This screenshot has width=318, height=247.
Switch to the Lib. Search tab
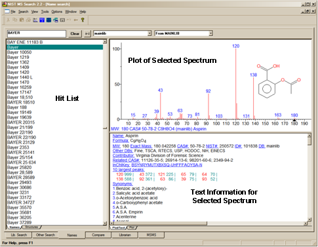(19, 235)
